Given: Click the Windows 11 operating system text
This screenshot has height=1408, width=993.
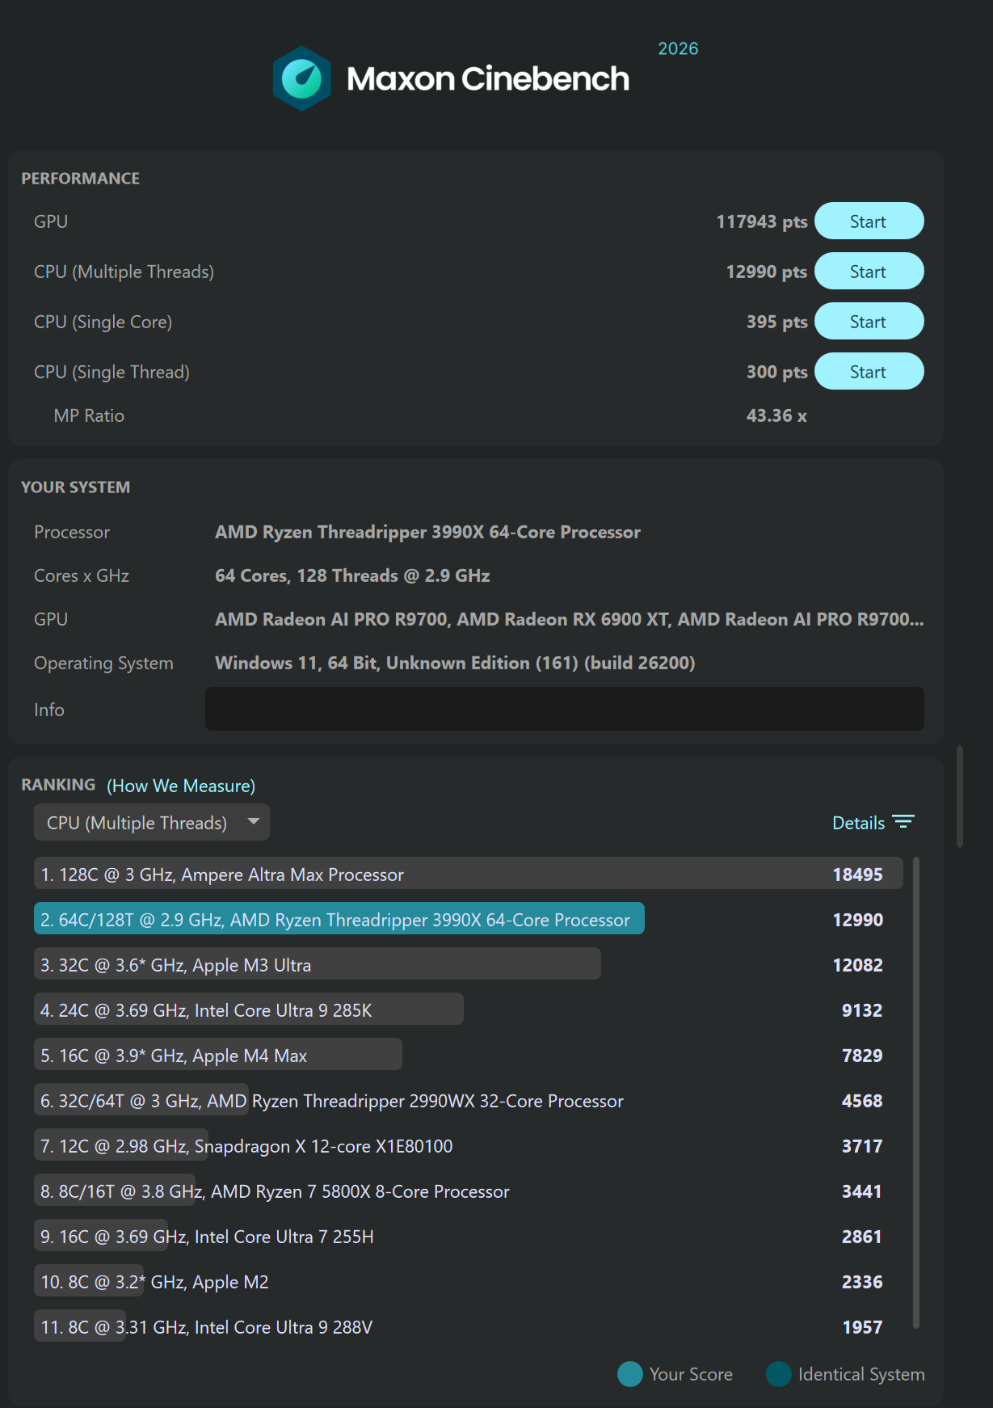Looking at the screenshot, I should click(455, 663).
